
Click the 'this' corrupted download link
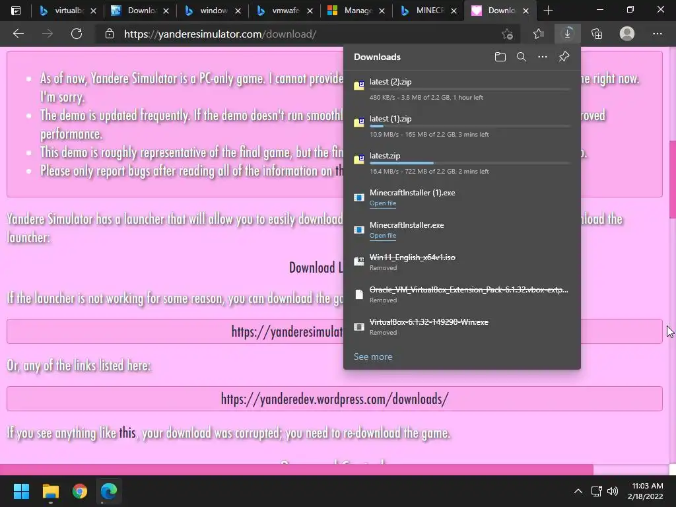tap(127, 432)
